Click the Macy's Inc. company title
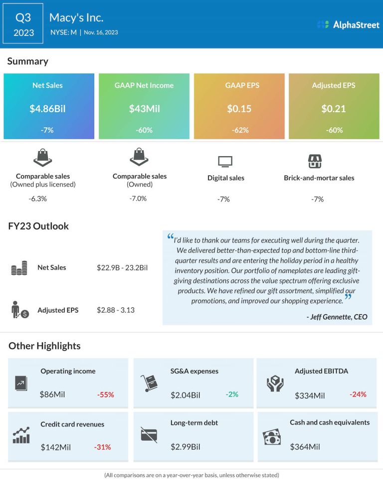The width and height of the screenshot is (383, 484). click(x=76, y=18)
